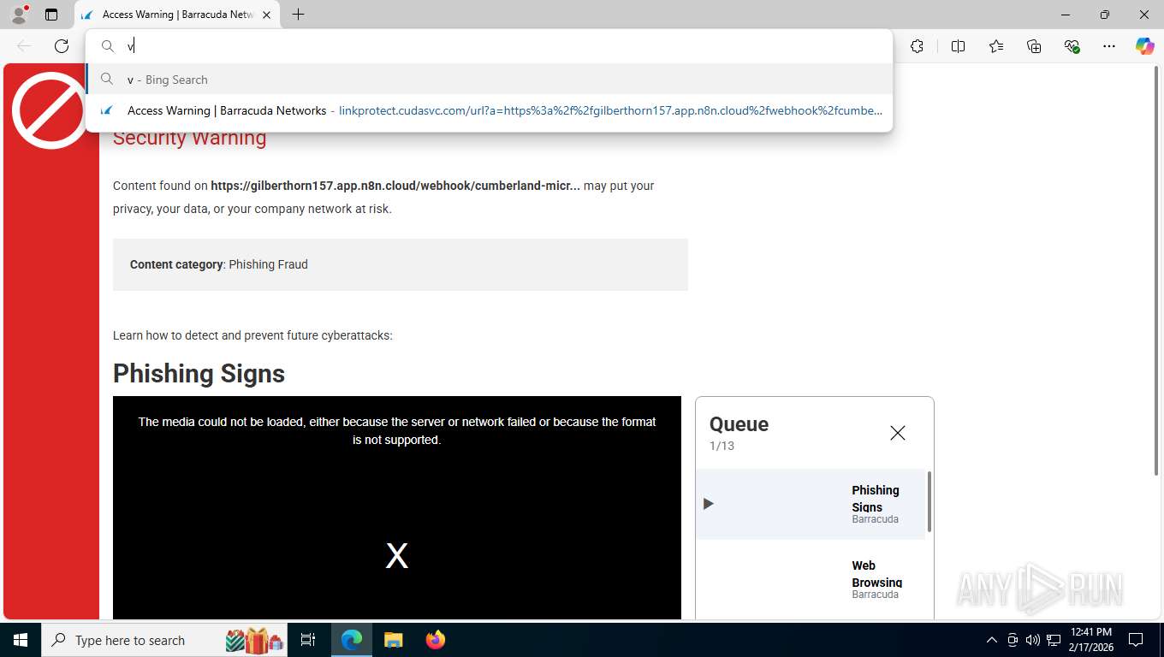Open the notification center icon
Viewport: 1164px width, 657px height.
(1136, 640)
